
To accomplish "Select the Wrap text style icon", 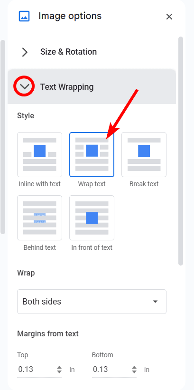I will [x=92, y=154].
